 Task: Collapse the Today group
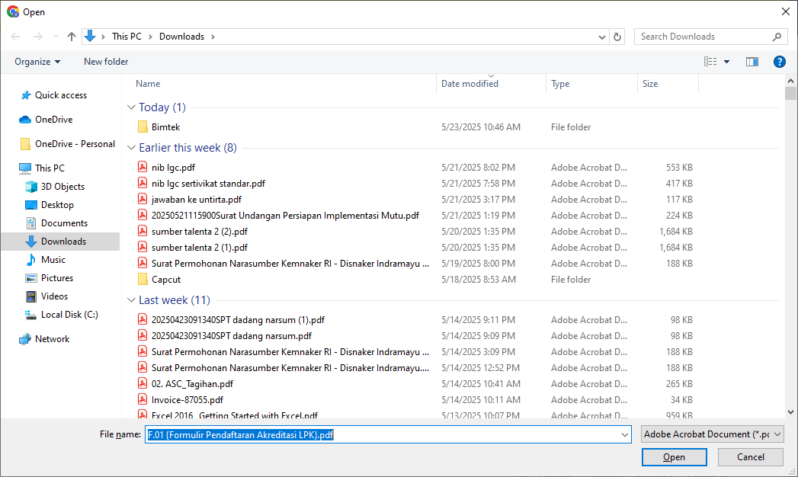tap(130, 107)
